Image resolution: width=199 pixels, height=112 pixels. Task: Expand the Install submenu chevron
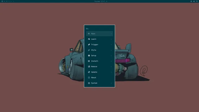click(x=111, y=61)
